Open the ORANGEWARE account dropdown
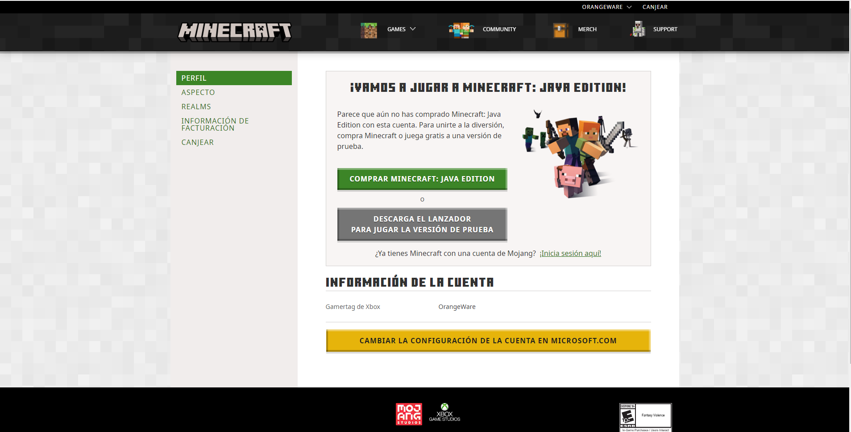Screen dimensions: 851x432 pos(607,7)
